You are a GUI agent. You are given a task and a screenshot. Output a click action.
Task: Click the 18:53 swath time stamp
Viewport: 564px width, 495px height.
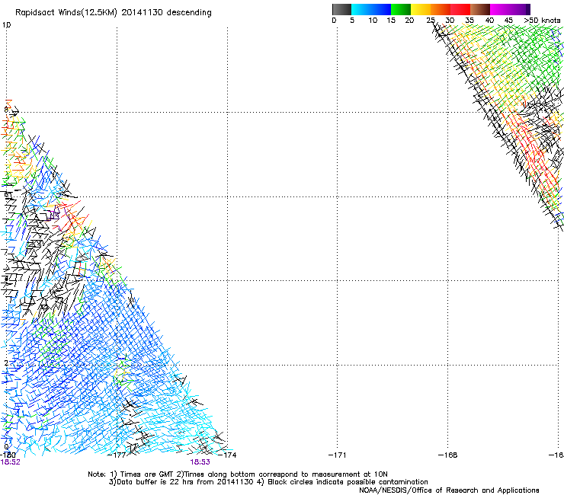pos(200,462)
